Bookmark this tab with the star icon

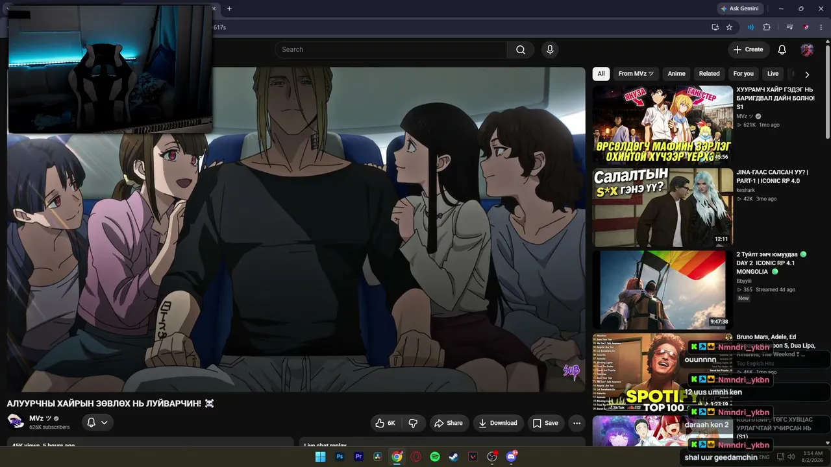729,27
